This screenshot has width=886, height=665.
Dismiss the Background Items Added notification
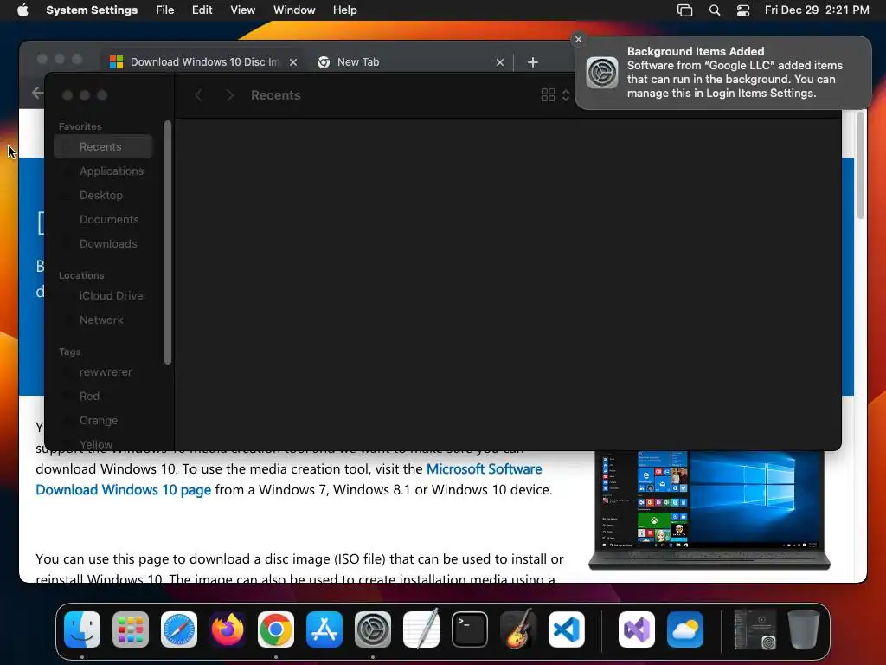(578, 39)
